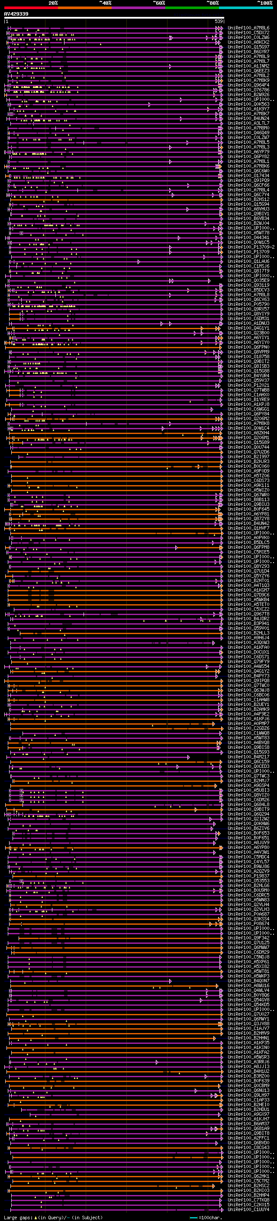Screen dimensions: 277x1221
Task: Open UniRef100_B4M217 hit
Action: point(248,757)
